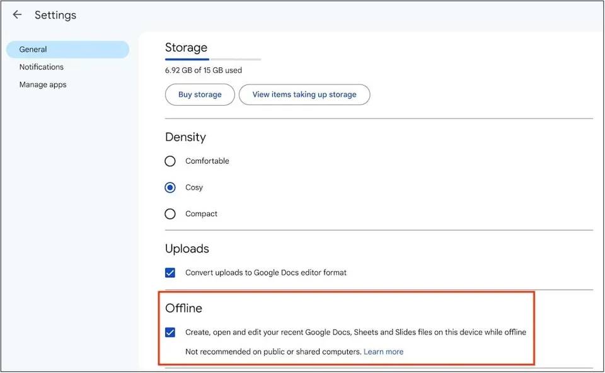Uncheck Convert uploads to Google Docs format
Viewport: 605px width, 373px height.
tap(170, 273)
